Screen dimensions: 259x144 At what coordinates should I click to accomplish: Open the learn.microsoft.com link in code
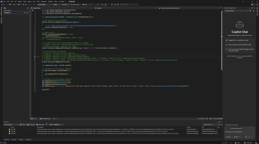(x=84, y=26)
